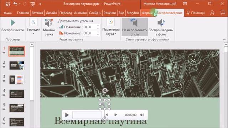
Task: Switch to the Формат tab
Action: click(x=147, y=13)
